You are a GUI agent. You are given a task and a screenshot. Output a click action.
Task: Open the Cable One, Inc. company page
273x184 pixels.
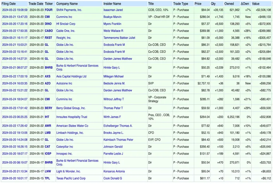[x=65, y=31]
